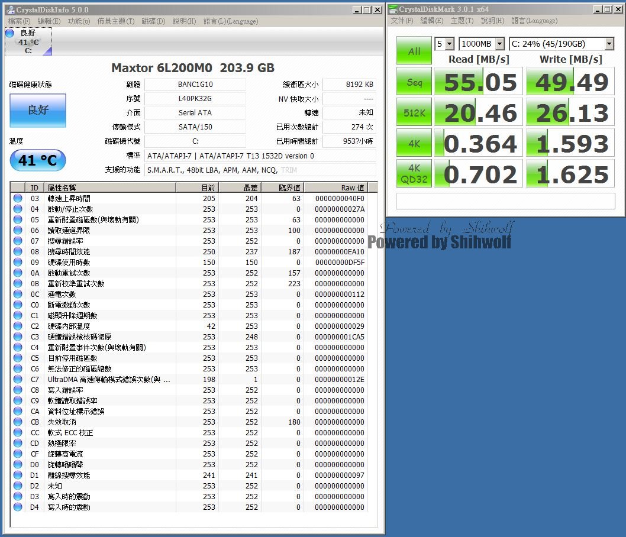Click the firmware field showing BANC1G10
The height and width of the screenshot is (537, 626).
195,85
